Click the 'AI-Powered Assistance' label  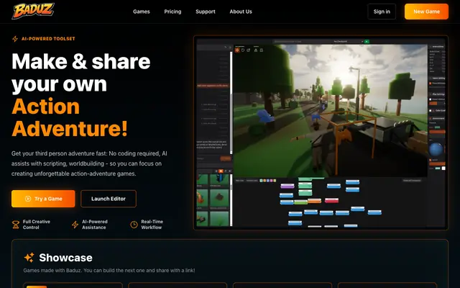pyautogui.click(x=94, y=225)
